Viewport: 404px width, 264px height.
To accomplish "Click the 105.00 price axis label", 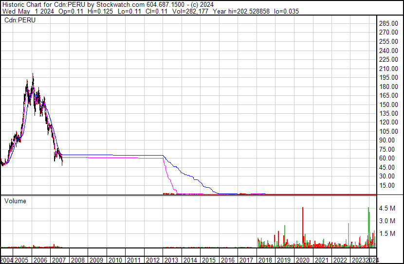I will pos(388,131).
